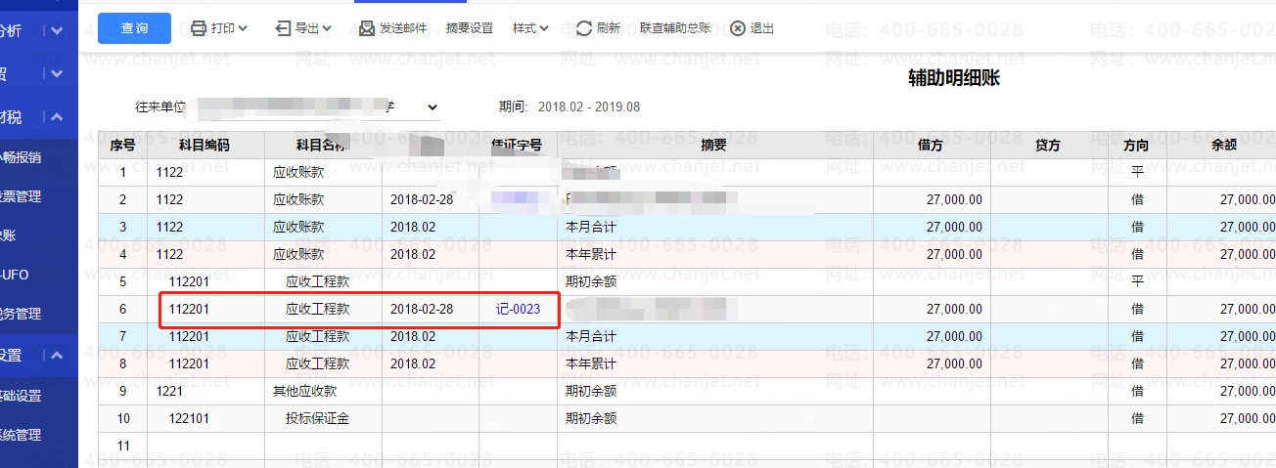This screenshot has width=1276, height=468.
Task: Click 刷新 label
Action: [x=608, y=28]
